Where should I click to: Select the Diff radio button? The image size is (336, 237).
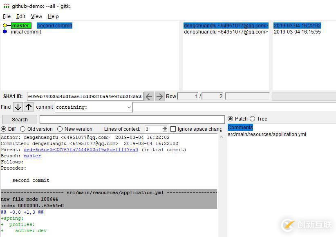3,129
